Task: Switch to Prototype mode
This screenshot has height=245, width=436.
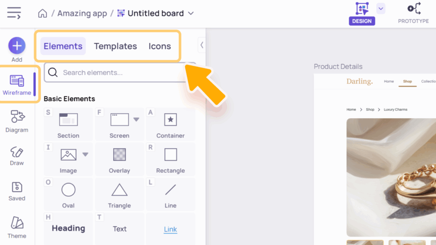Action: (413, 13)
